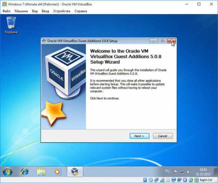Viewport: 218px width, 183px height.
Task: Open Windows Media Player from the taskbar
Action: [x=57, y=171]
